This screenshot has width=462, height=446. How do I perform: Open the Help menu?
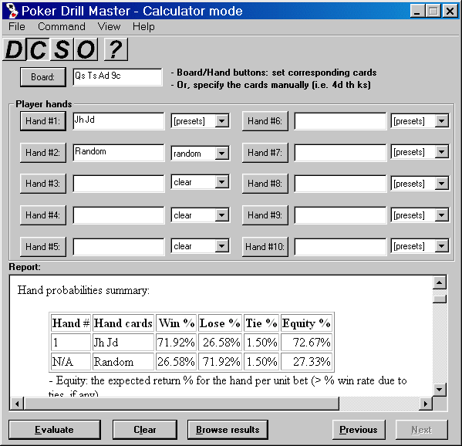pyautogui.click(x=143, y=26)
